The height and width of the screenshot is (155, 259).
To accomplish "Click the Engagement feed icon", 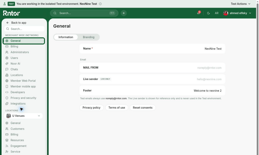I will (7, 146).
